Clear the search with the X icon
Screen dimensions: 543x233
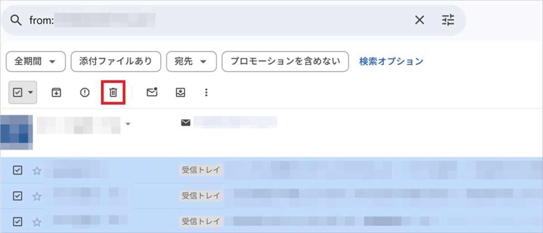pyautogui.click(x=419, y=20)
